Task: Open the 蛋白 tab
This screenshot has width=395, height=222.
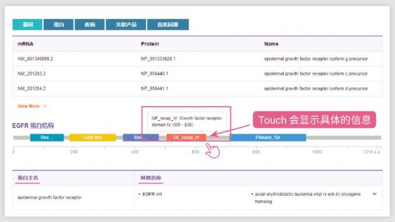Action: click(x=59, y=25)
